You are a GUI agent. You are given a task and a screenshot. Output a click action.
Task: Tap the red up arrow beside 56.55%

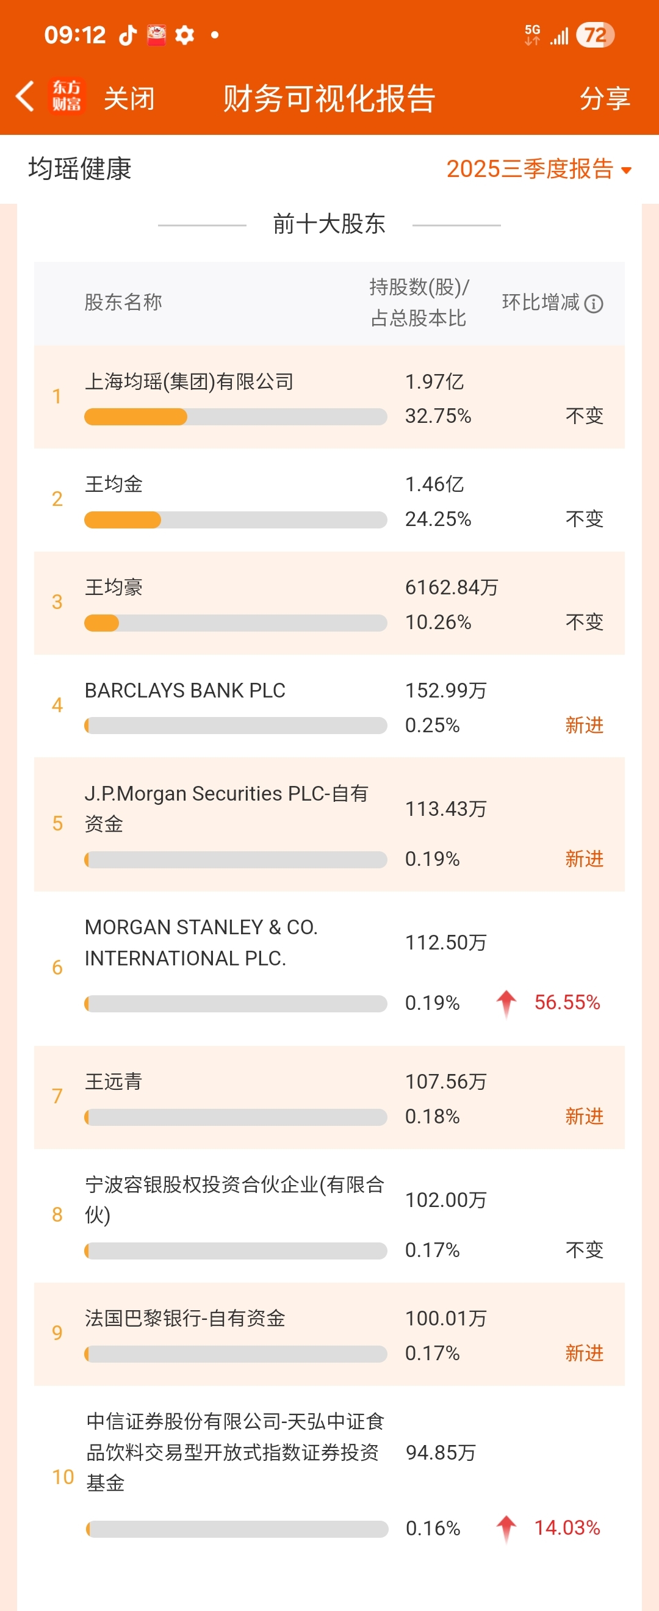coord(506,1003)
